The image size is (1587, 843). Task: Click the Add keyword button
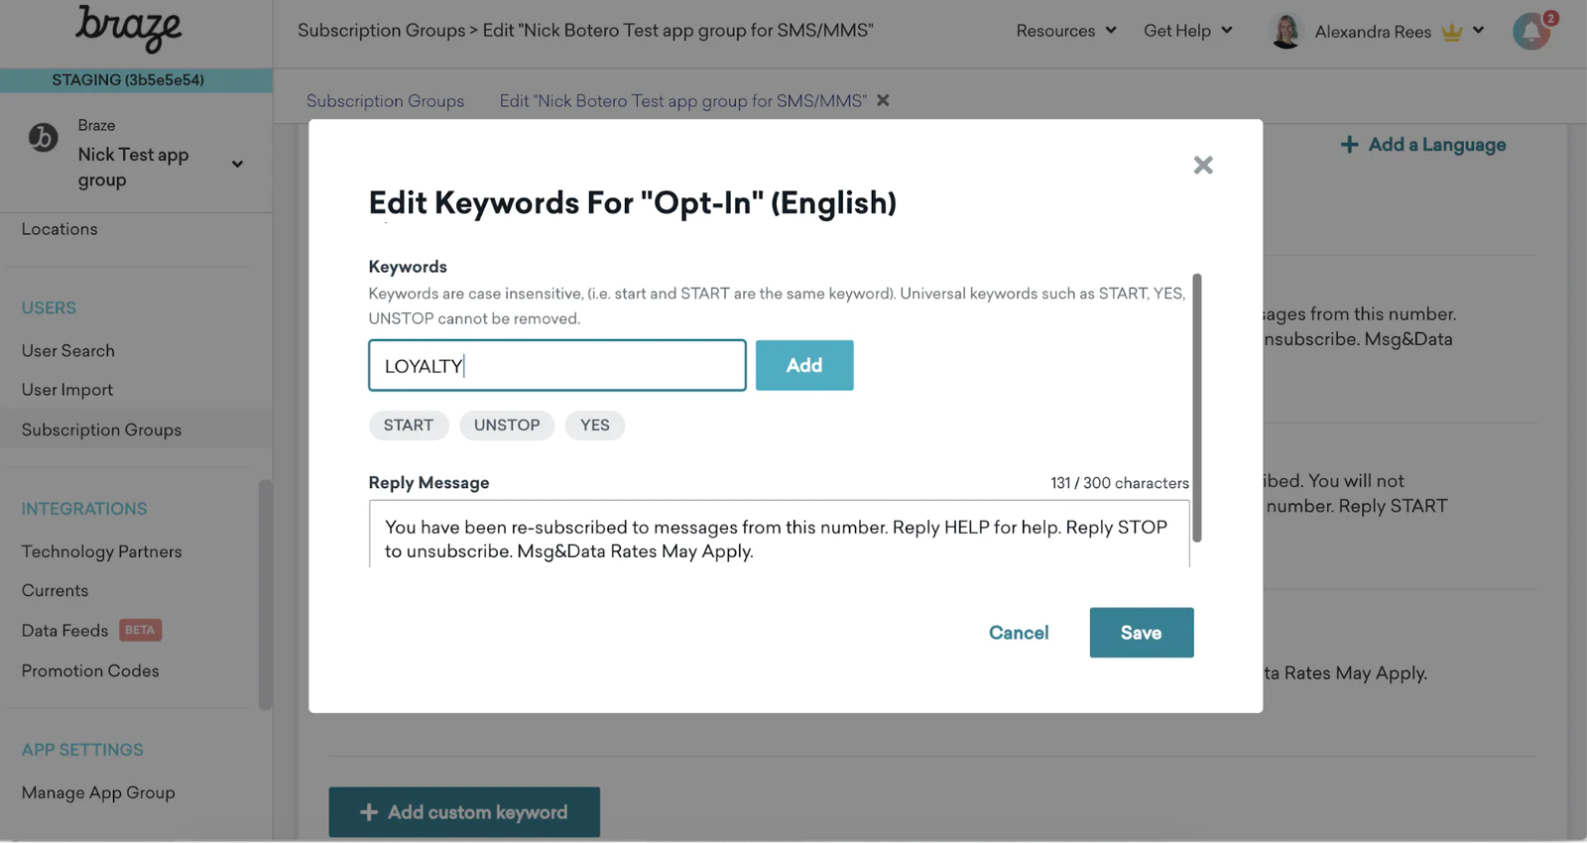coord(804,365)
